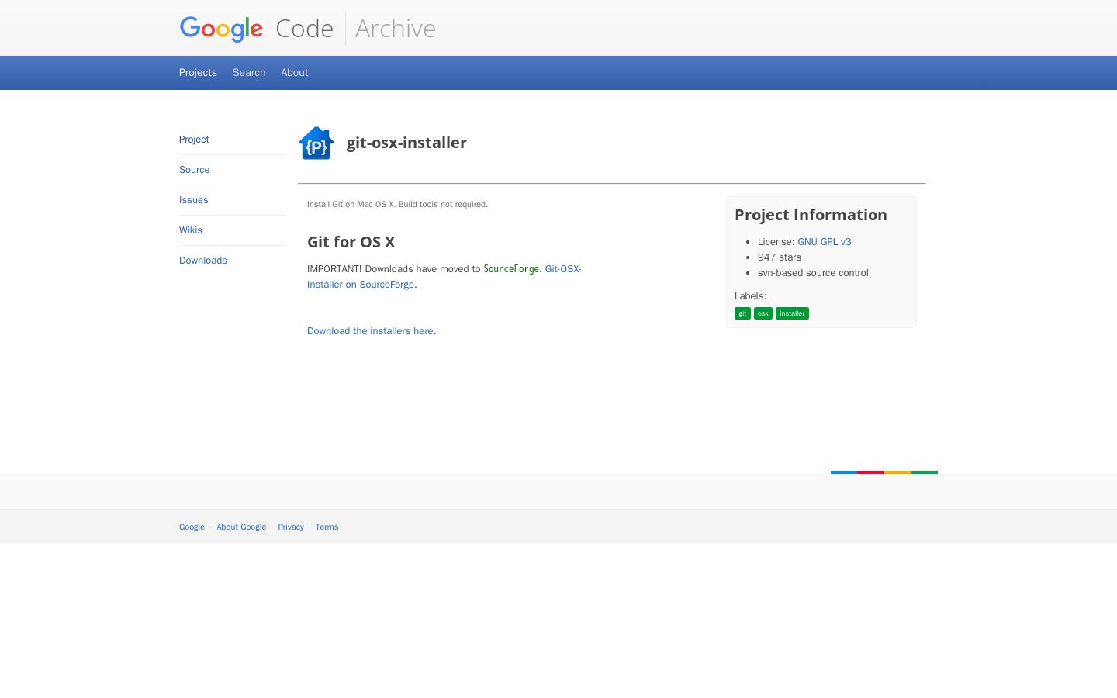This screenshot has width=1117, height=698.
Task: Open Wikis in the sidebar
Action: click(x=191, y=230)
